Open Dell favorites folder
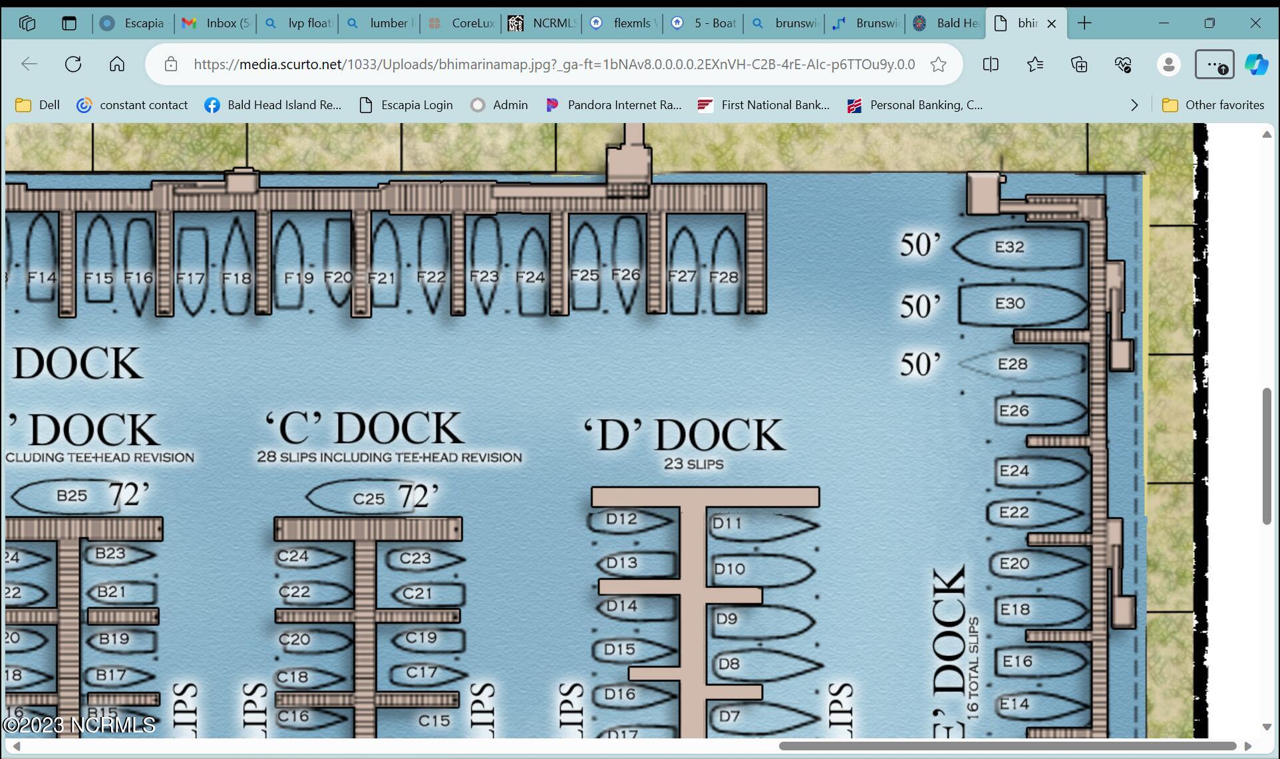This screenshot has width=1280, height=759. 38,105
